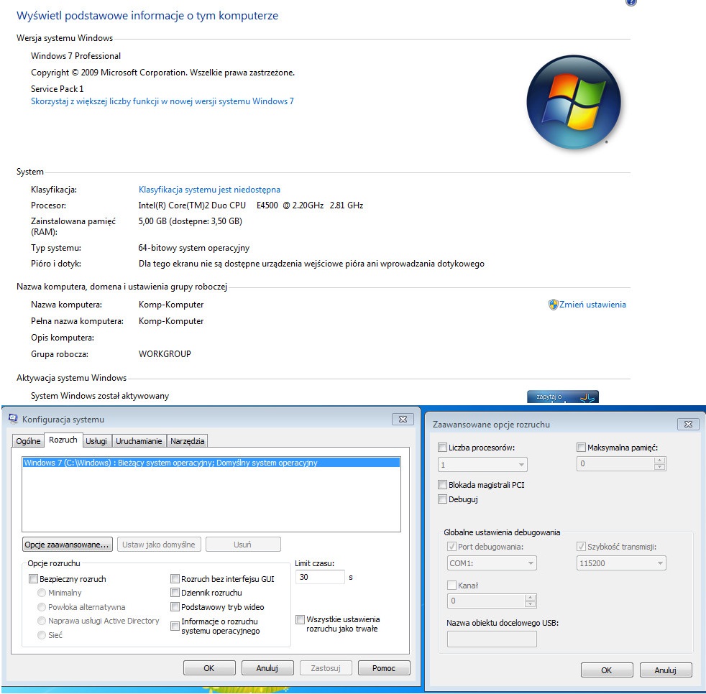This screenshot has height=694, width=706.
Task: Click the Ustaw jako domyślne button
Action: click(x=158, y=545)
